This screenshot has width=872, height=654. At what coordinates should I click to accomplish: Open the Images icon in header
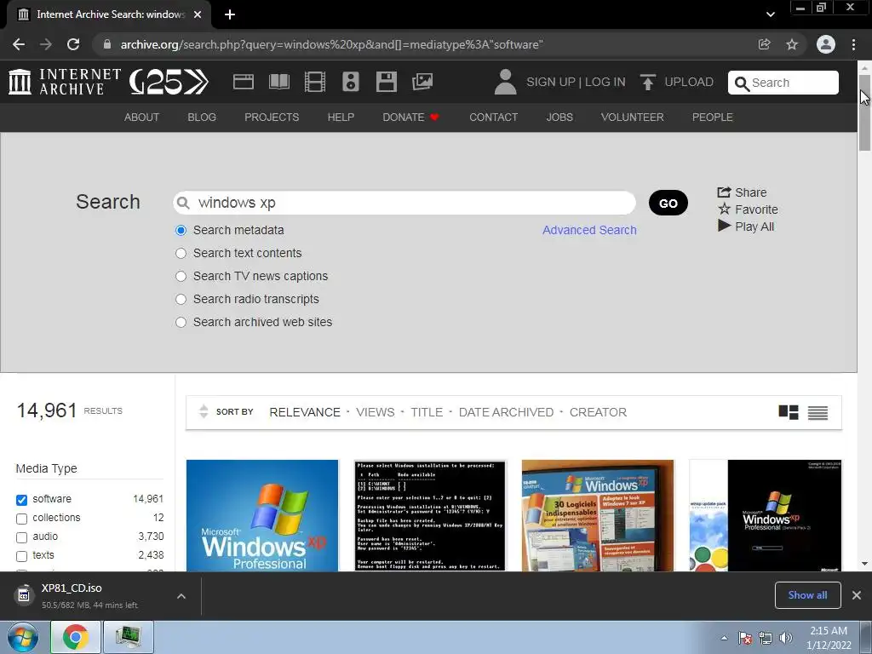422,82
